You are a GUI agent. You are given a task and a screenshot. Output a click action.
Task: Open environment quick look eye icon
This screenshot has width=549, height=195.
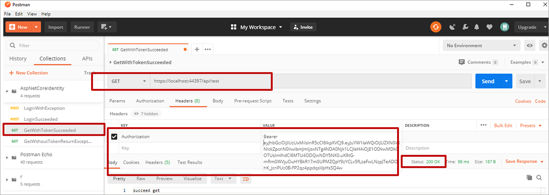(x=530, y=46)
